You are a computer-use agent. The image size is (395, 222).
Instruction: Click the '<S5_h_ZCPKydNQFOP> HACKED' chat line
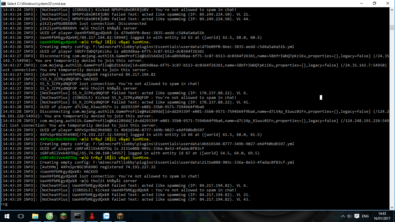click(49, 79)
